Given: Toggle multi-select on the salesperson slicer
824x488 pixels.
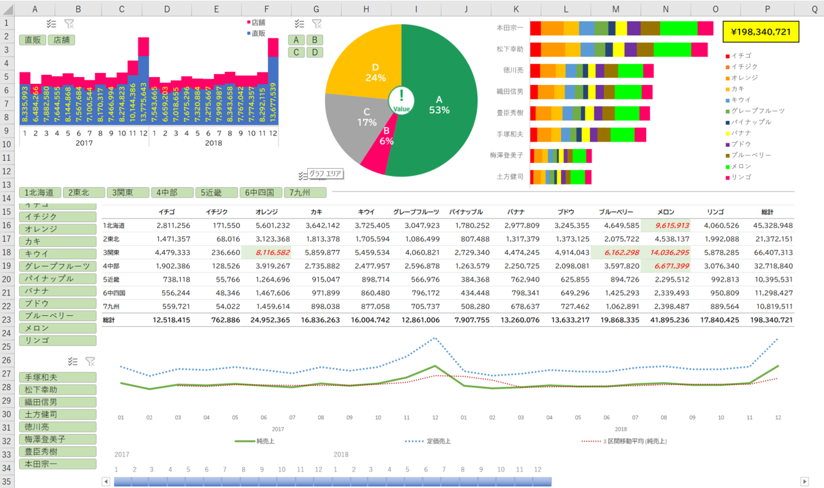Looking at the screenshot, I should [73, 361].
